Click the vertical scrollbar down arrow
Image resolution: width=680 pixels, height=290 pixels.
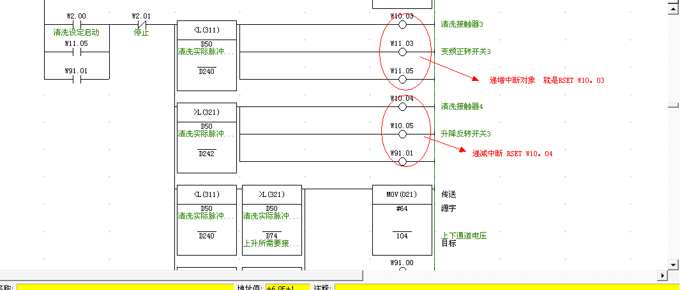[672, 264]
